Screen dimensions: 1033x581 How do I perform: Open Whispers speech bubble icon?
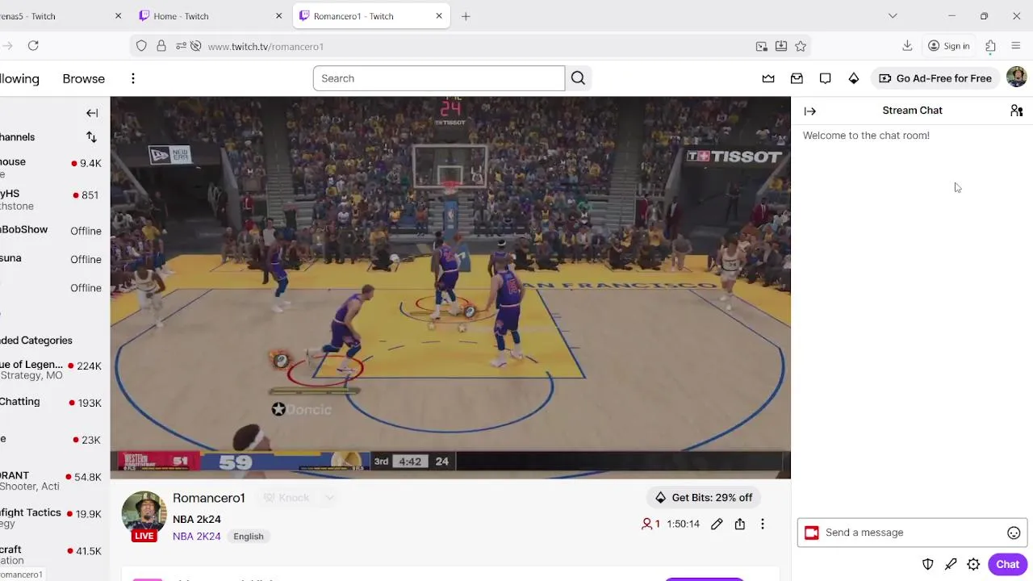[x=825, y=78]
